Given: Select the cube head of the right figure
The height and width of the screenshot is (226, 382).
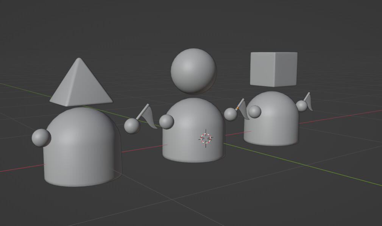Looking at the screenshot, I should coord(273,69).
